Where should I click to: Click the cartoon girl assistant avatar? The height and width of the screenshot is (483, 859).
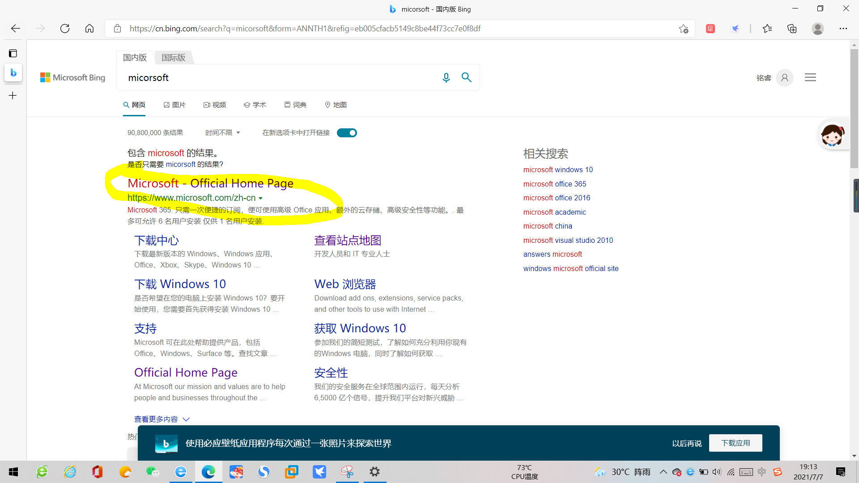(832, 134)
